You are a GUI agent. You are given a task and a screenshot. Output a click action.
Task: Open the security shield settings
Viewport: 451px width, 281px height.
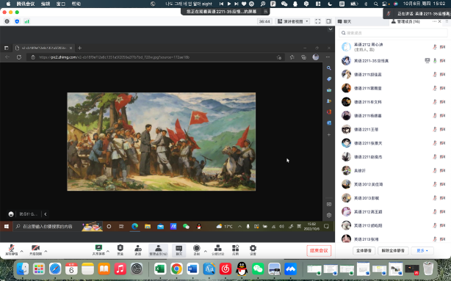pyautogui.click(x=120, y=249)
